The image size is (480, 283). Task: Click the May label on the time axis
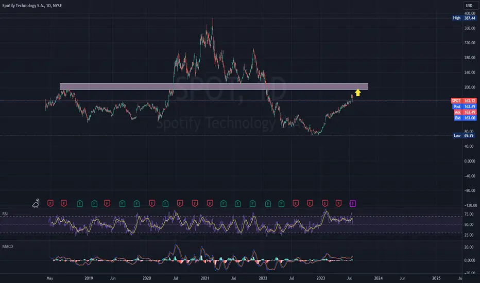[49, 278]
